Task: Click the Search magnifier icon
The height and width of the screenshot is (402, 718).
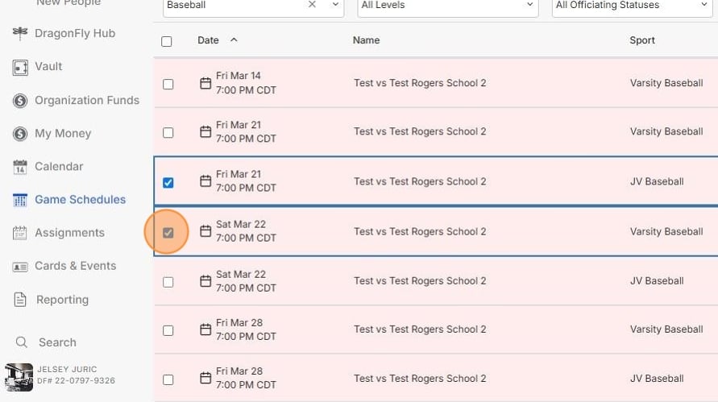Action: pyautogui.click(x=22, y=342)
